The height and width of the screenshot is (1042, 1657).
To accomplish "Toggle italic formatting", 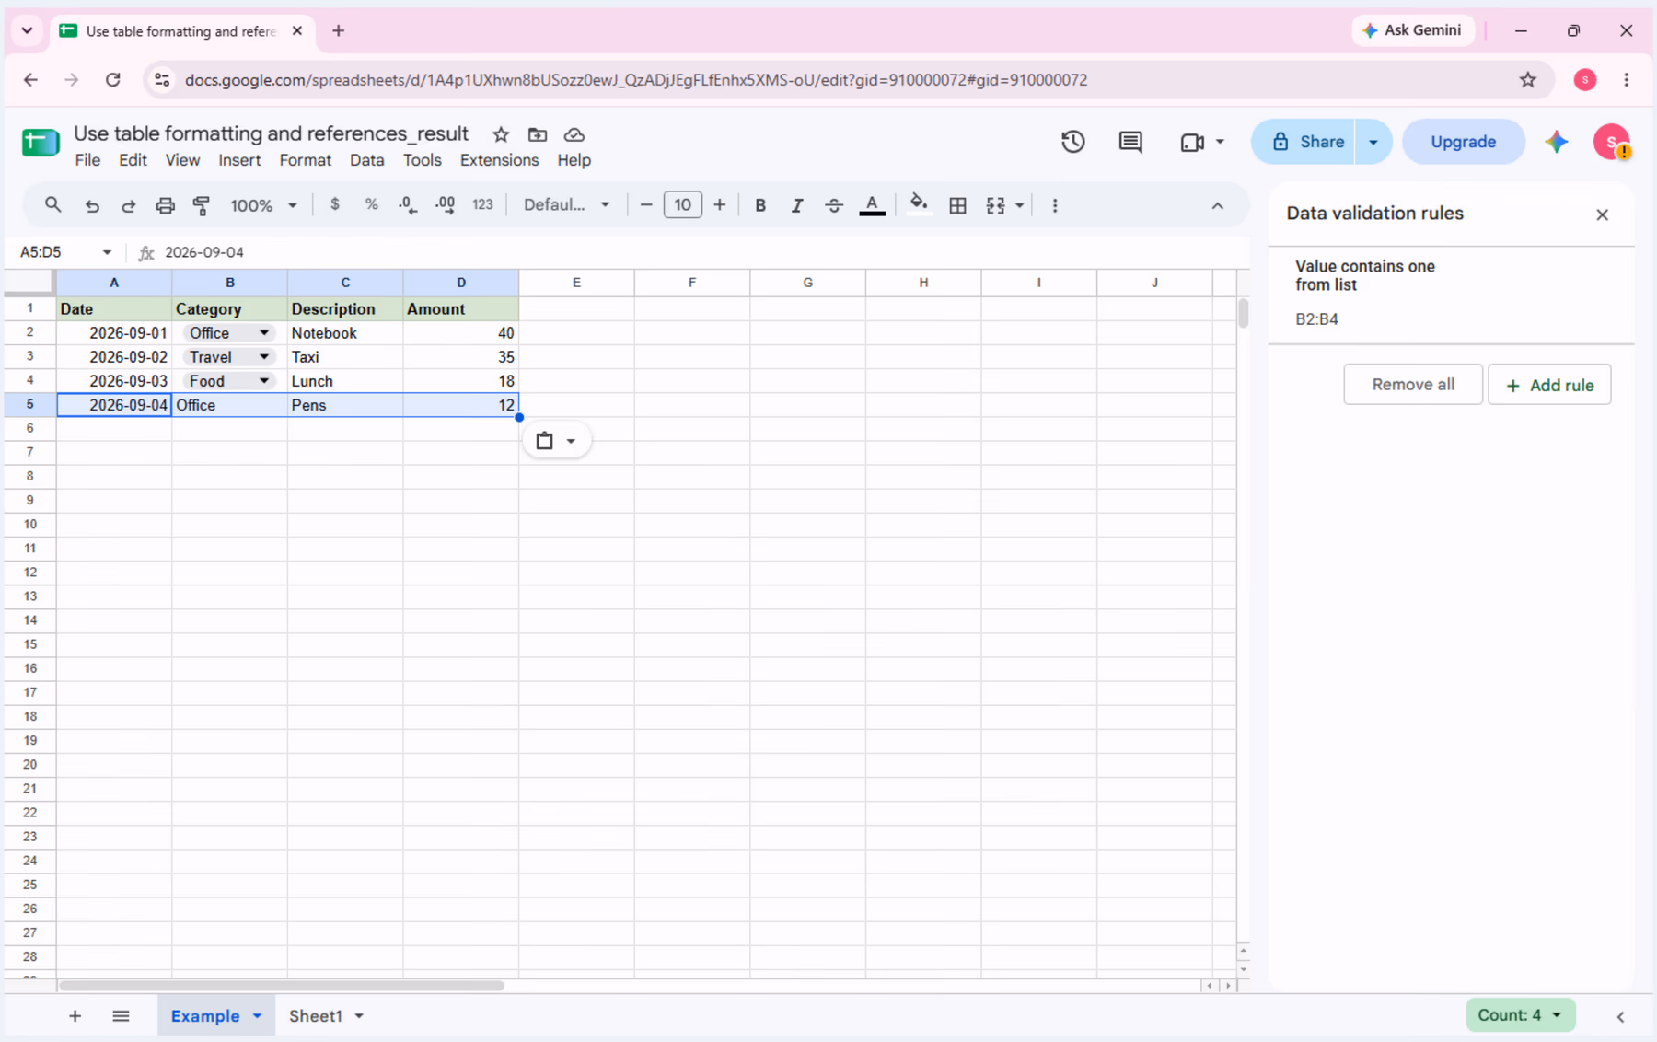I will (x=797, y=205).
